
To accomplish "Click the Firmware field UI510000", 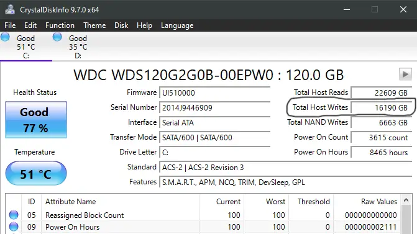I will click(215, 93).
